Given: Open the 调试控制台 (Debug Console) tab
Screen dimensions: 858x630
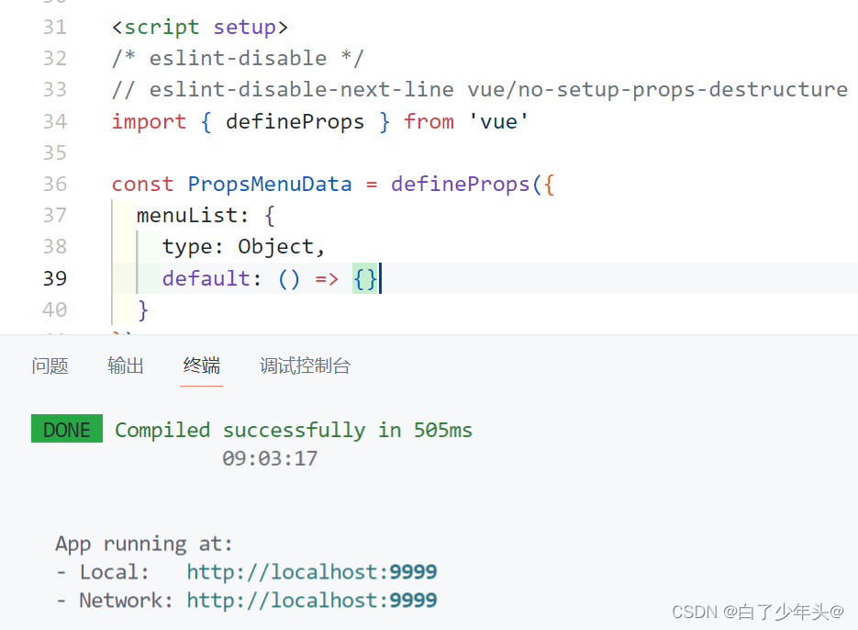Looking at the screenshot, I should tap(304, 366).
